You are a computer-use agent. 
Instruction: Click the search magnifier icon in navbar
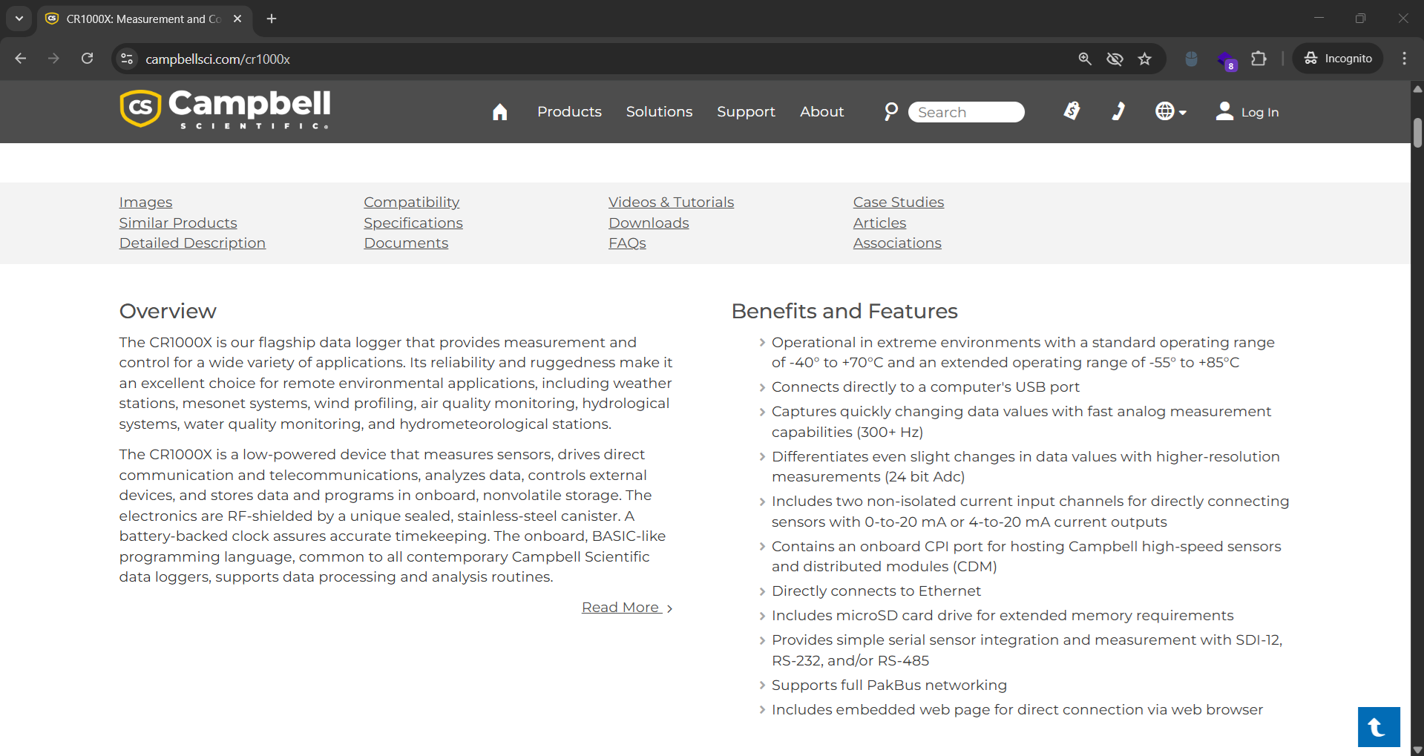point(890,111)
